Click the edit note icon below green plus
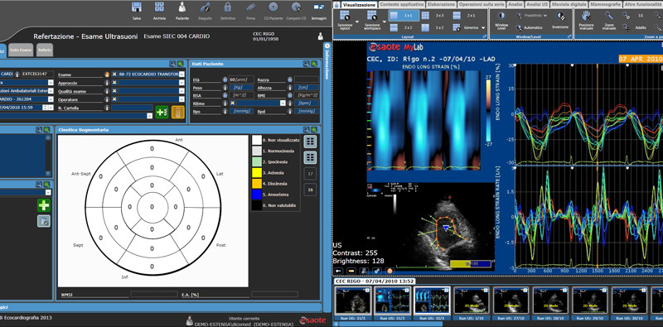Viewport: 663px width, 327px height. pyautogui.click(x=44, y=221)
